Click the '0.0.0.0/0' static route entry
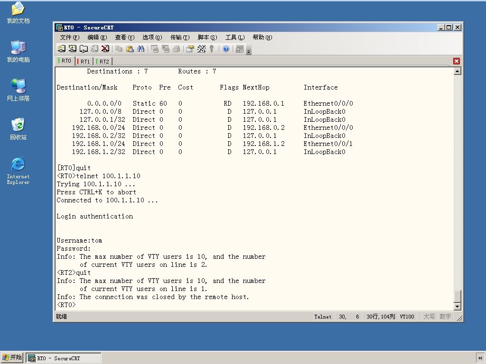 click(x=104, y=104)
